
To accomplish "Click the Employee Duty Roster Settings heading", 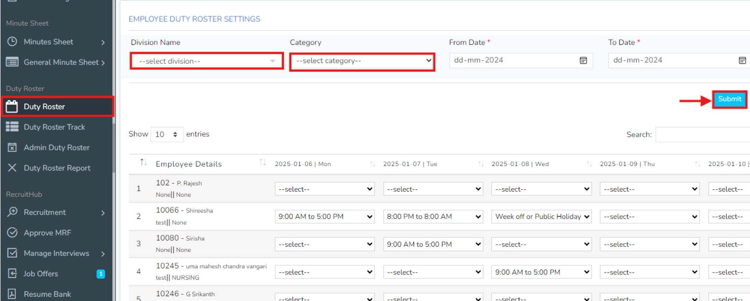I will tap(194, 19).
